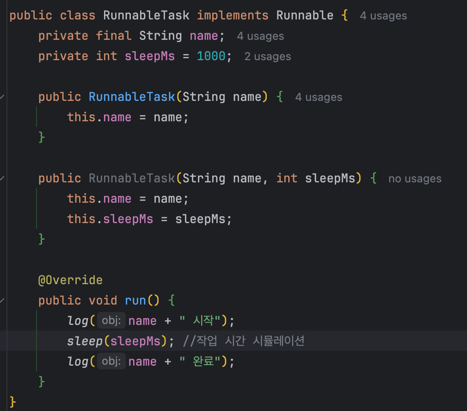467x411 pixels.
Task: Click the sleepMs argument inside the sleep call
Action: pos(135,341)
